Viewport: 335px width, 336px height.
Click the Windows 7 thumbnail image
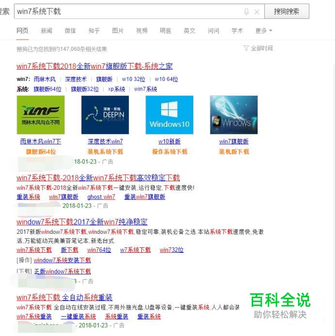click(x=234, y=115)
